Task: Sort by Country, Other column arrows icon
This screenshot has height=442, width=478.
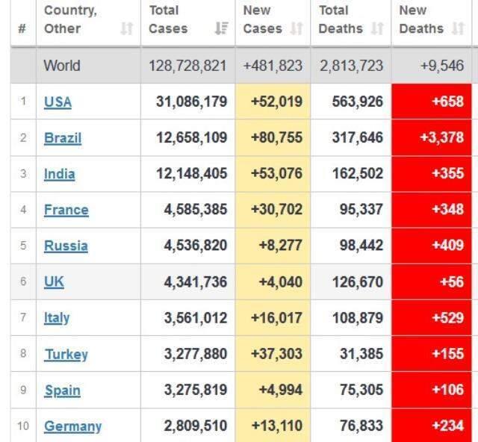Action: [x=126, y=28]
